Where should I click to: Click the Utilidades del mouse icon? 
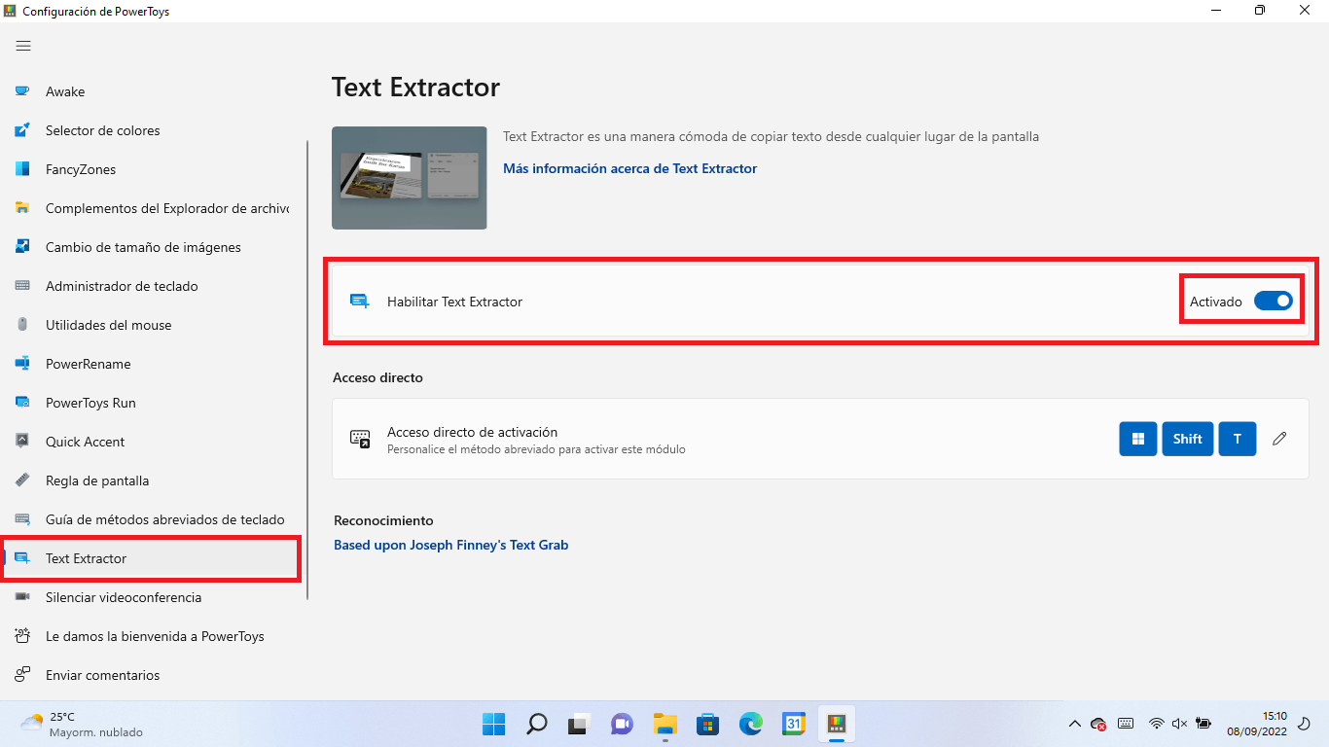22,325
